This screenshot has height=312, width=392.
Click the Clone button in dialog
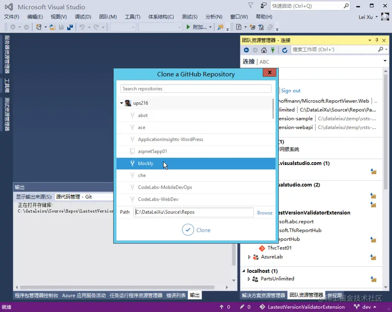point(196,230)
